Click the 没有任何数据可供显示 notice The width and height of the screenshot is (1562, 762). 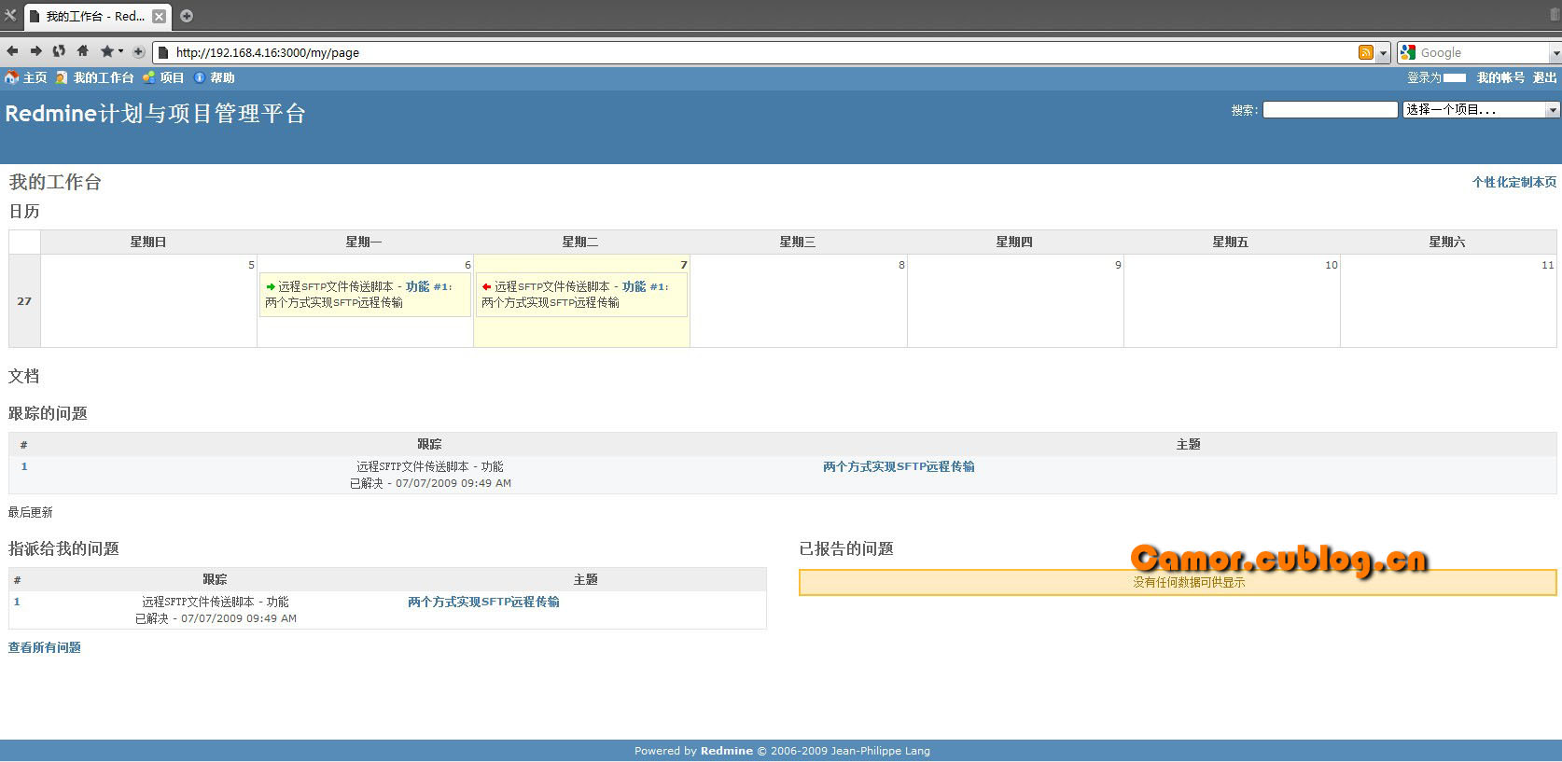point(1178,582)
